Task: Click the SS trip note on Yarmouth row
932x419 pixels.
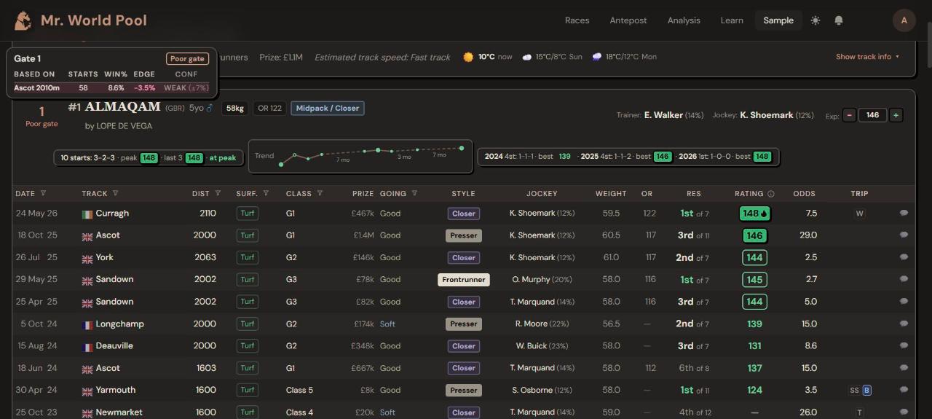Action: click(x=854, y=391)
